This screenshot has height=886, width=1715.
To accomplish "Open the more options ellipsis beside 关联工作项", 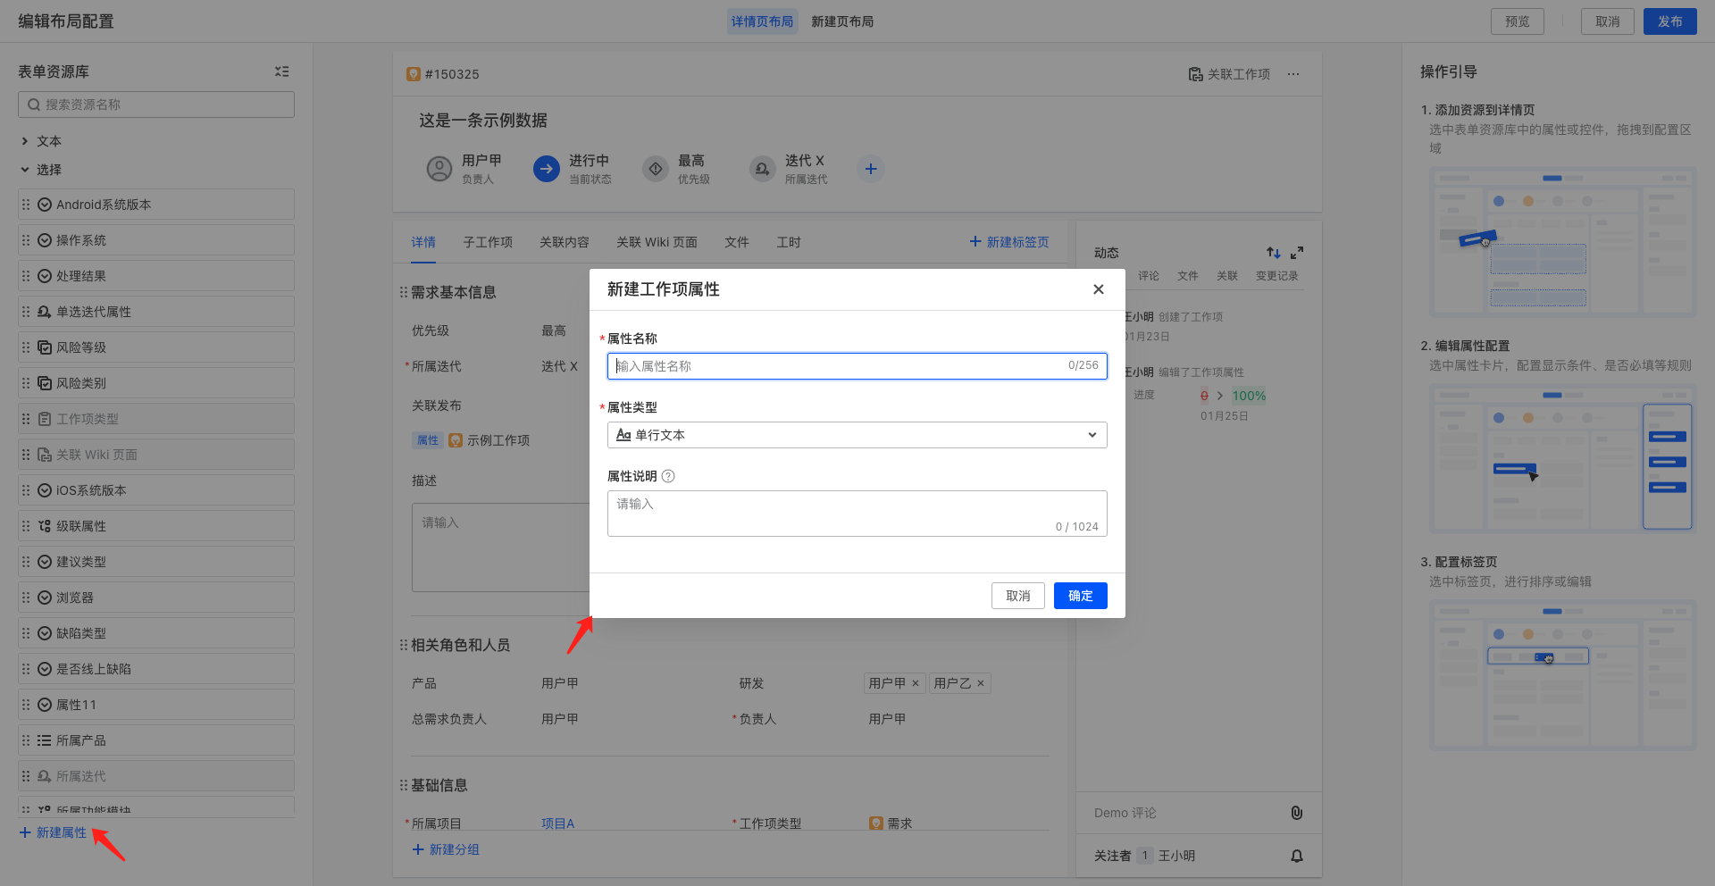I will pos(1293,74).
